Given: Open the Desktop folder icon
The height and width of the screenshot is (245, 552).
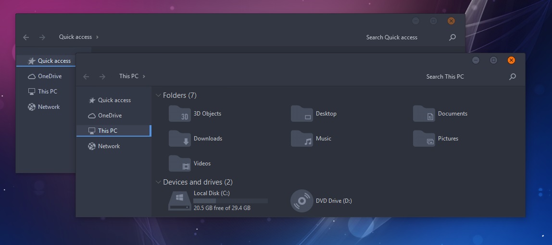Looking at the screenshot, I should (x=302, y=114).
